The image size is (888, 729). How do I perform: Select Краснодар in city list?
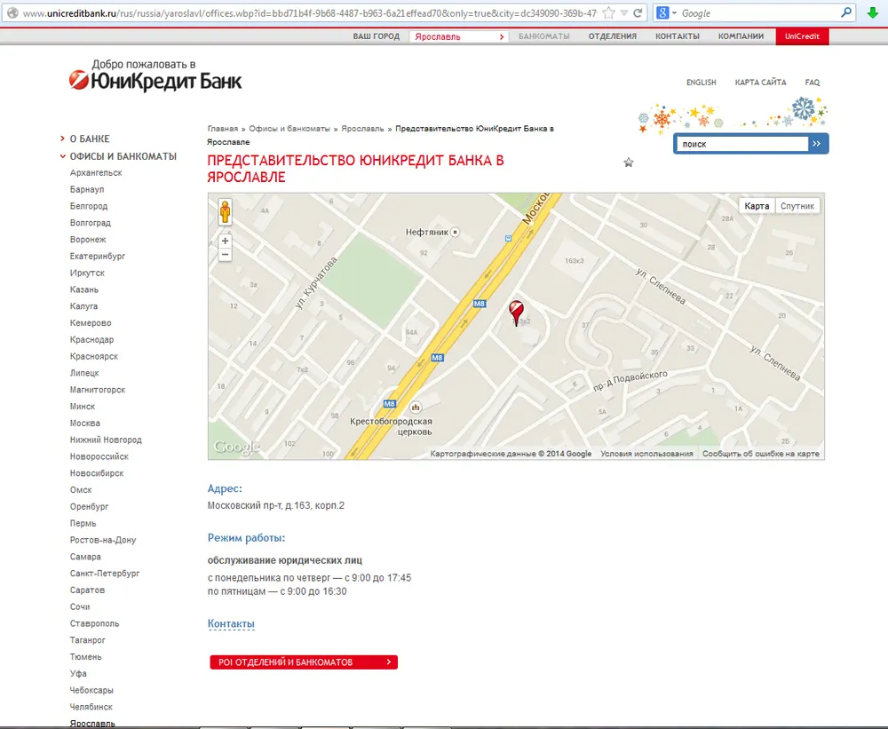(x=91, y=340)
